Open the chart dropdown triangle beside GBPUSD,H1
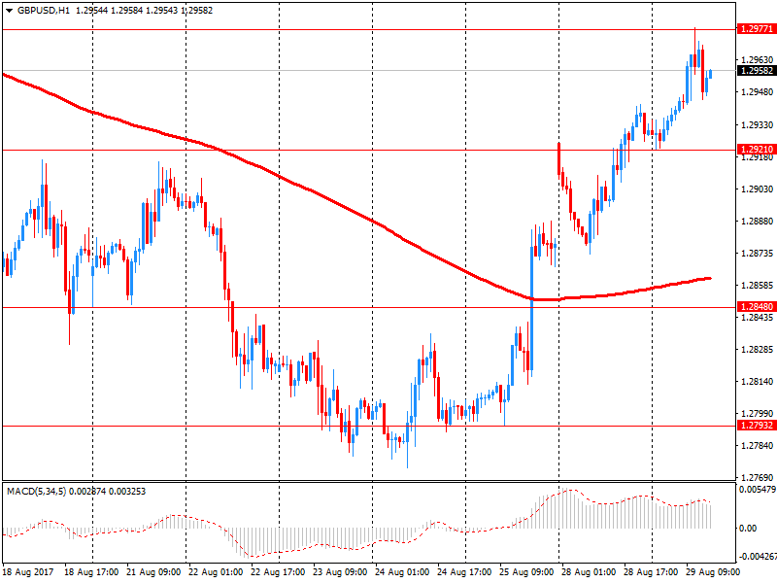777x583 pixels. [x=9, y=11]
